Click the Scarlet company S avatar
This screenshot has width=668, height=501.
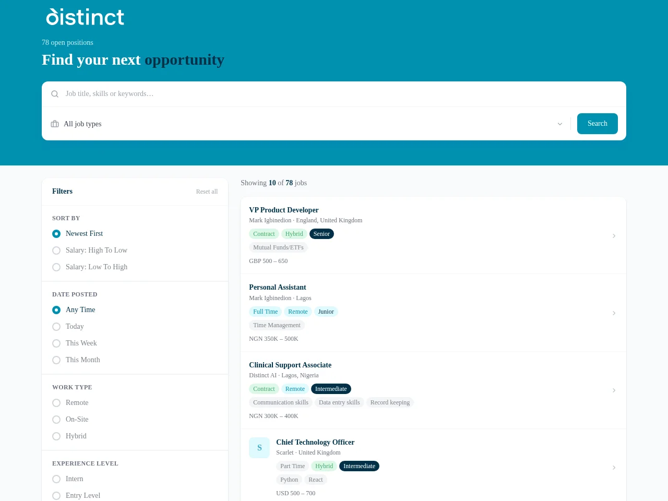[259, 448]
